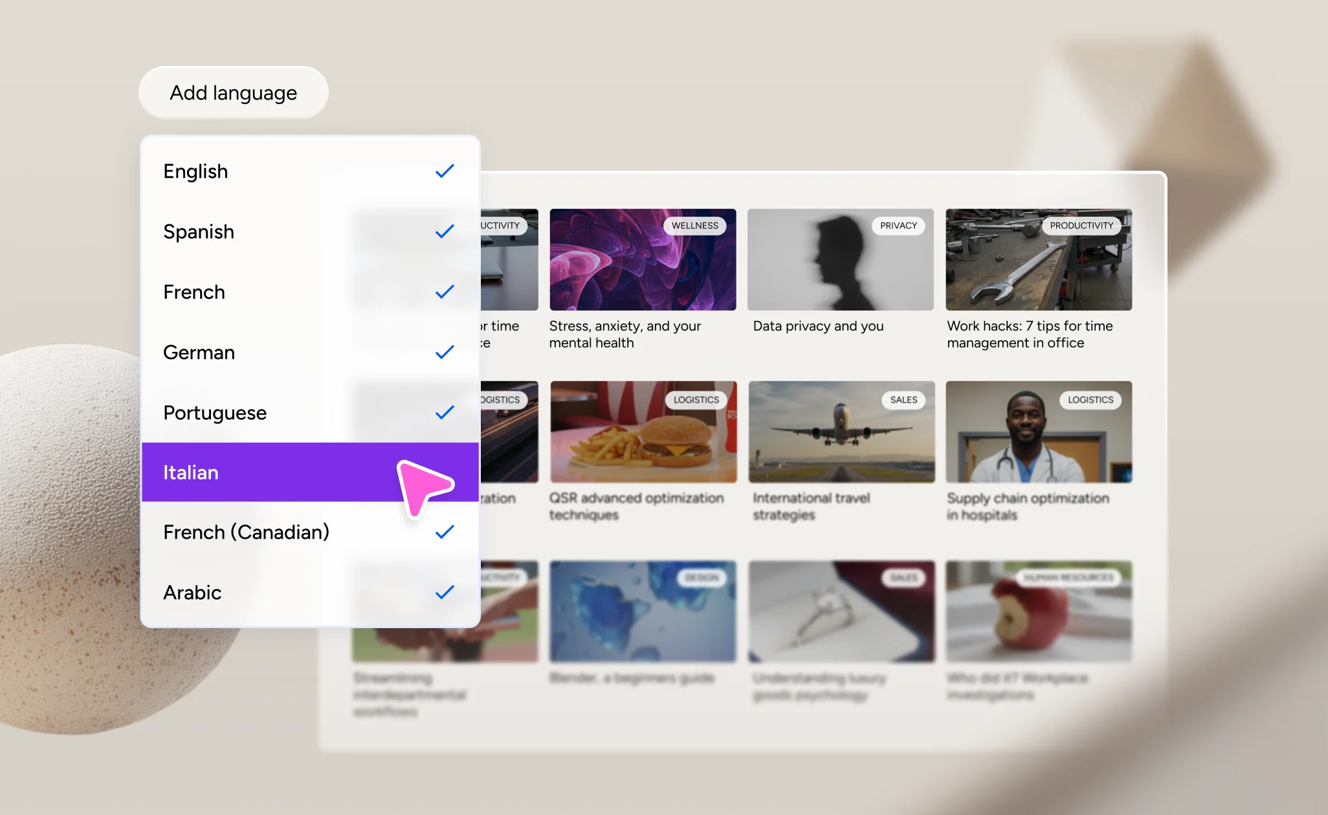Viewport: 1328px width, 815px height.
Task: Click the LOGISTICS tag on the doctor card
Action: [1090, 400]
